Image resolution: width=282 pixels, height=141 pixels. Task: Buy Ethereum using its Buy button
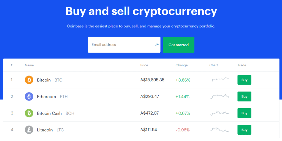point(244,97)
